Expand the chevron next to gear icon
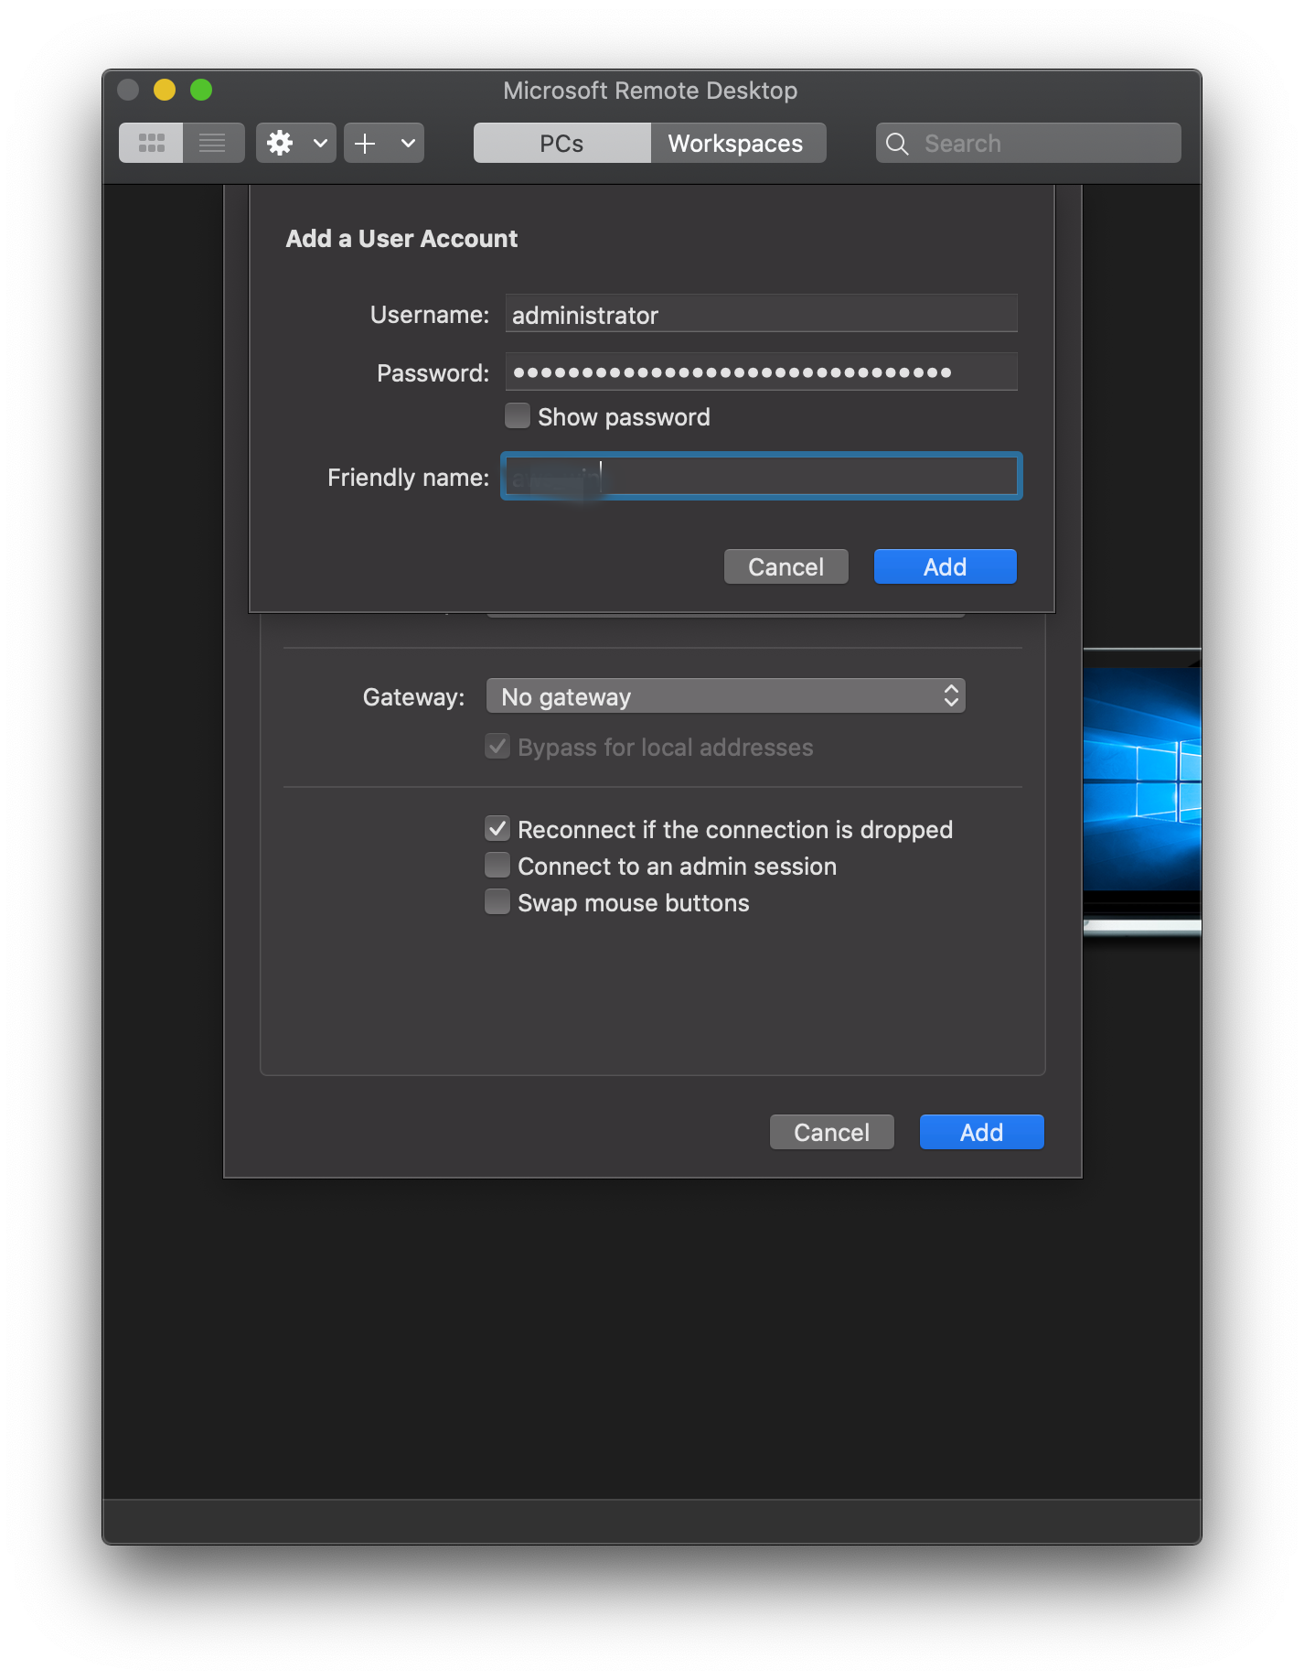 [320, 144]
